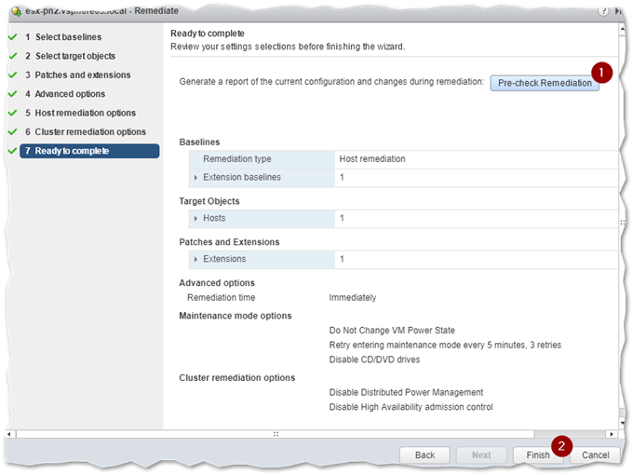633x475 pixels.
Task: Click the Pre-check Remediation button
Action: pyautogui.click(x=545, y=83)
